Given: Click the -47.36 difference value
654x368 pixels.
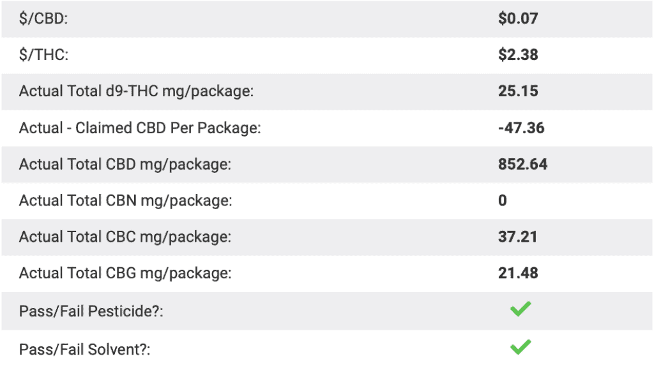Looking at the screenshot, I should click(x=521, y=128).
